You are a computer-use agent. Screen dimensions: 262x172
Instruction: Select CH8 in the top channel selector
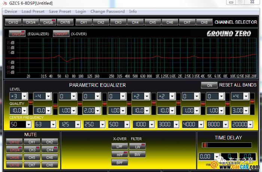point(204,22)
